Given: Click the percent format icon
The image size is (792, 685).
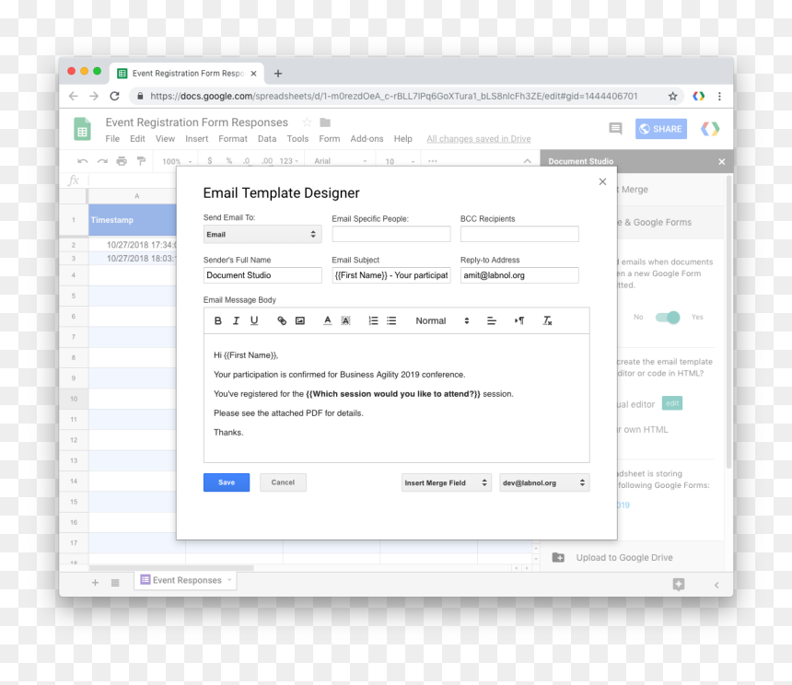Looking at the screenshot, I should point(228,161).
